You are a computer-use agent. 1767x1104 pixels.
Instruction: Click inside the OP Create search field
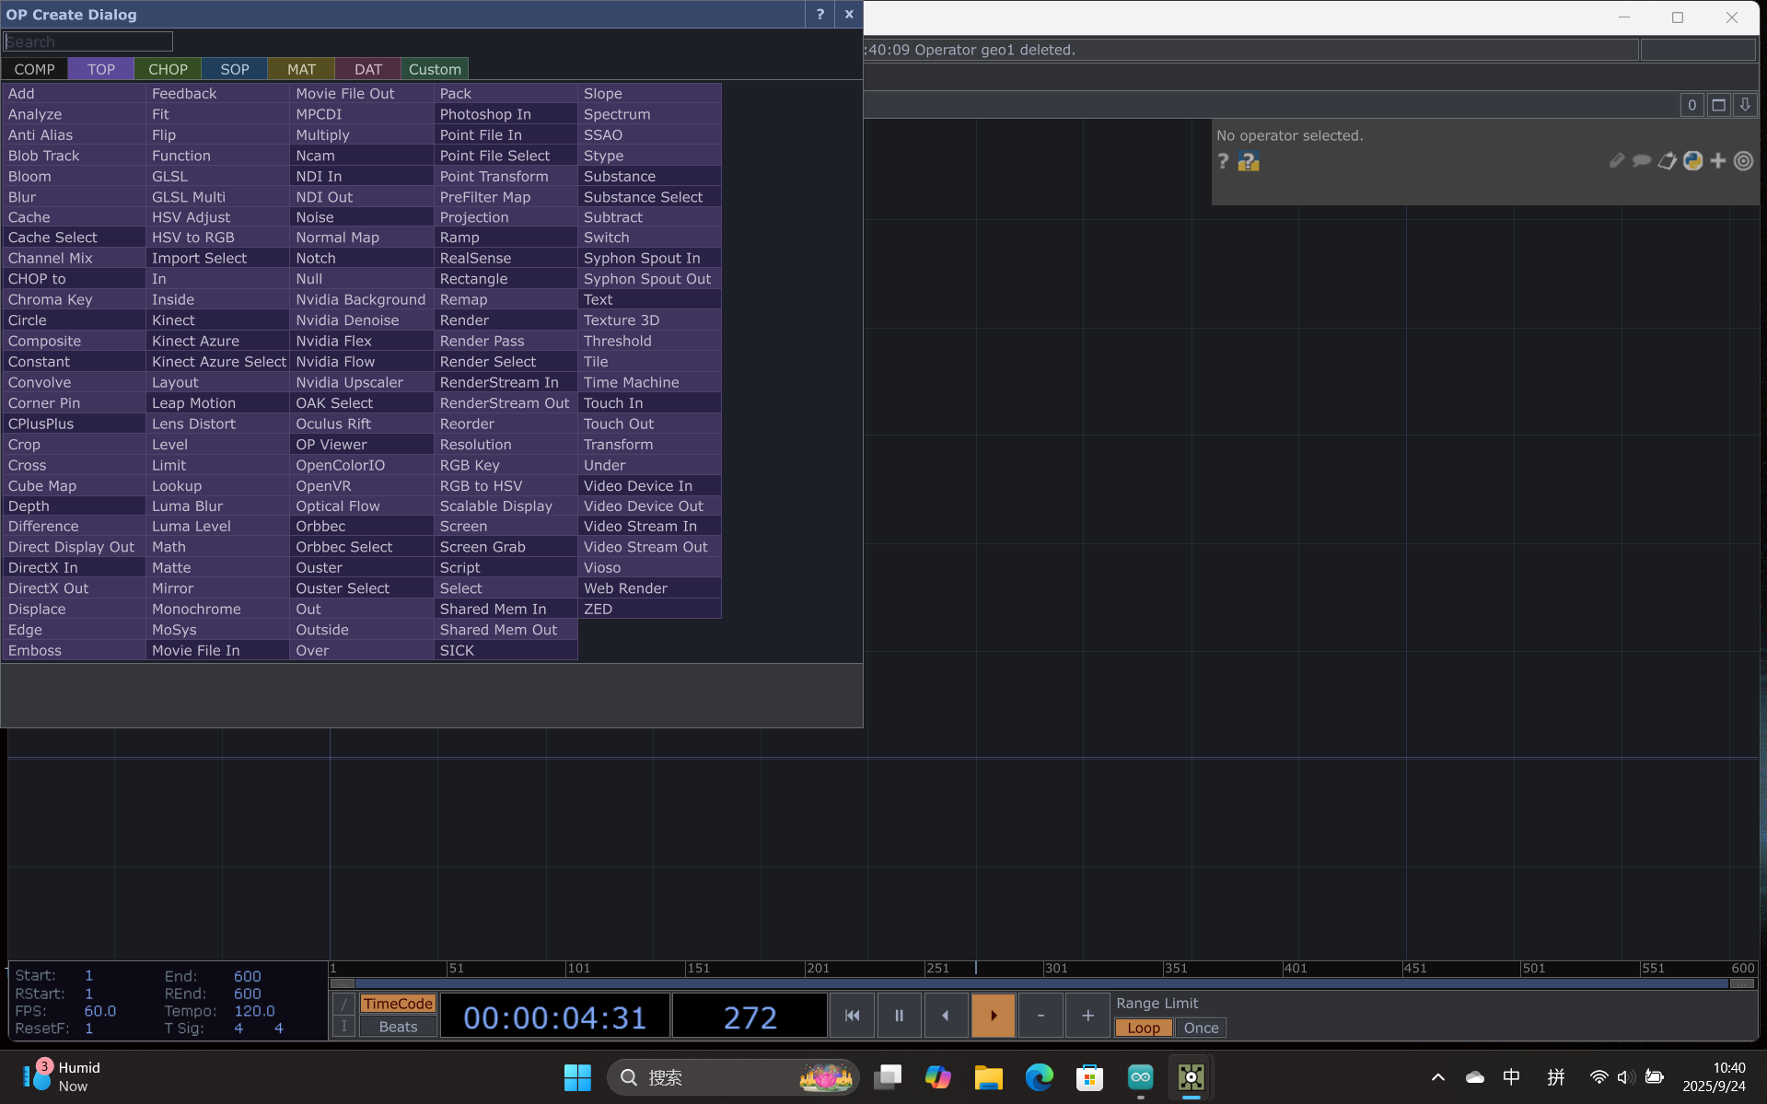click(87, 41)
